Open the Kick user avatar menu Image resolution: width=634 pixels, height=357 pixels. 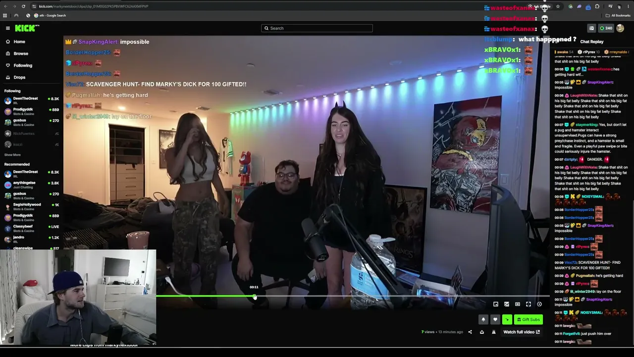coord(620,28)
